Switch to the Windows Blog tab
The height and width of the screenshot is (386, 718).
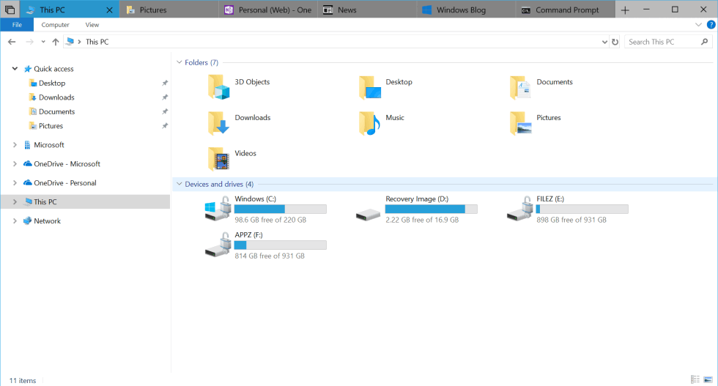[466, 10]
